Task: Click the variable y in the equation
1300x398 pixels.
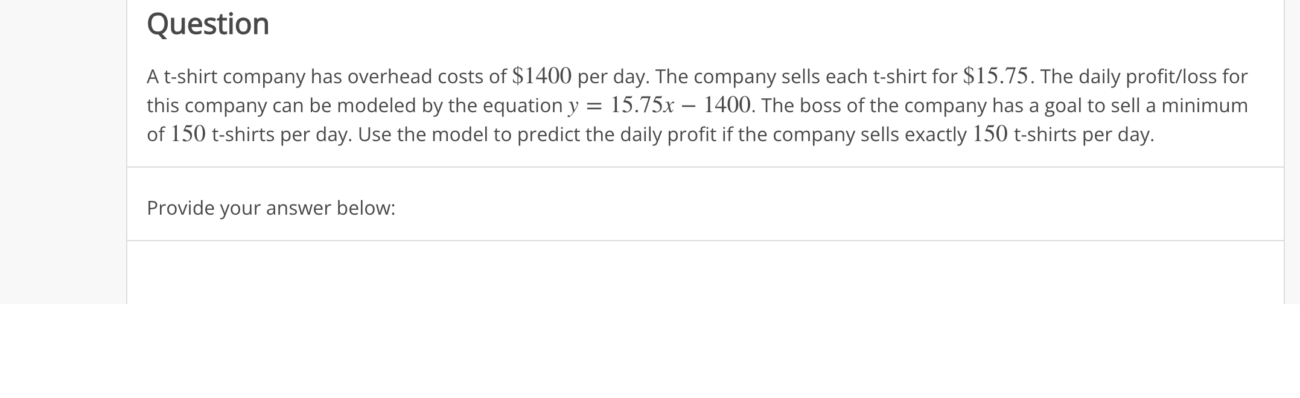Action: 574,107
